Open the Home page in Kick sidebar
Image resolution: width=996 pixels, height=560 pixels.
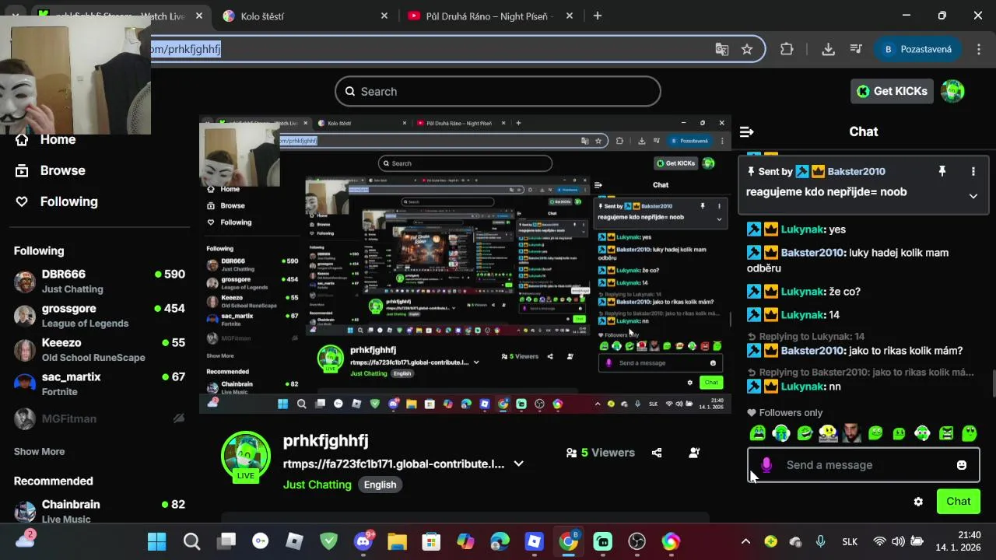47,139
